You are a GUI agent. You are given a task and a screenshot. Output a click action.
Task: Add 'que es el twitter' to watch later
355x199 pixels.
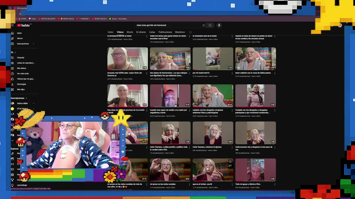230,161
